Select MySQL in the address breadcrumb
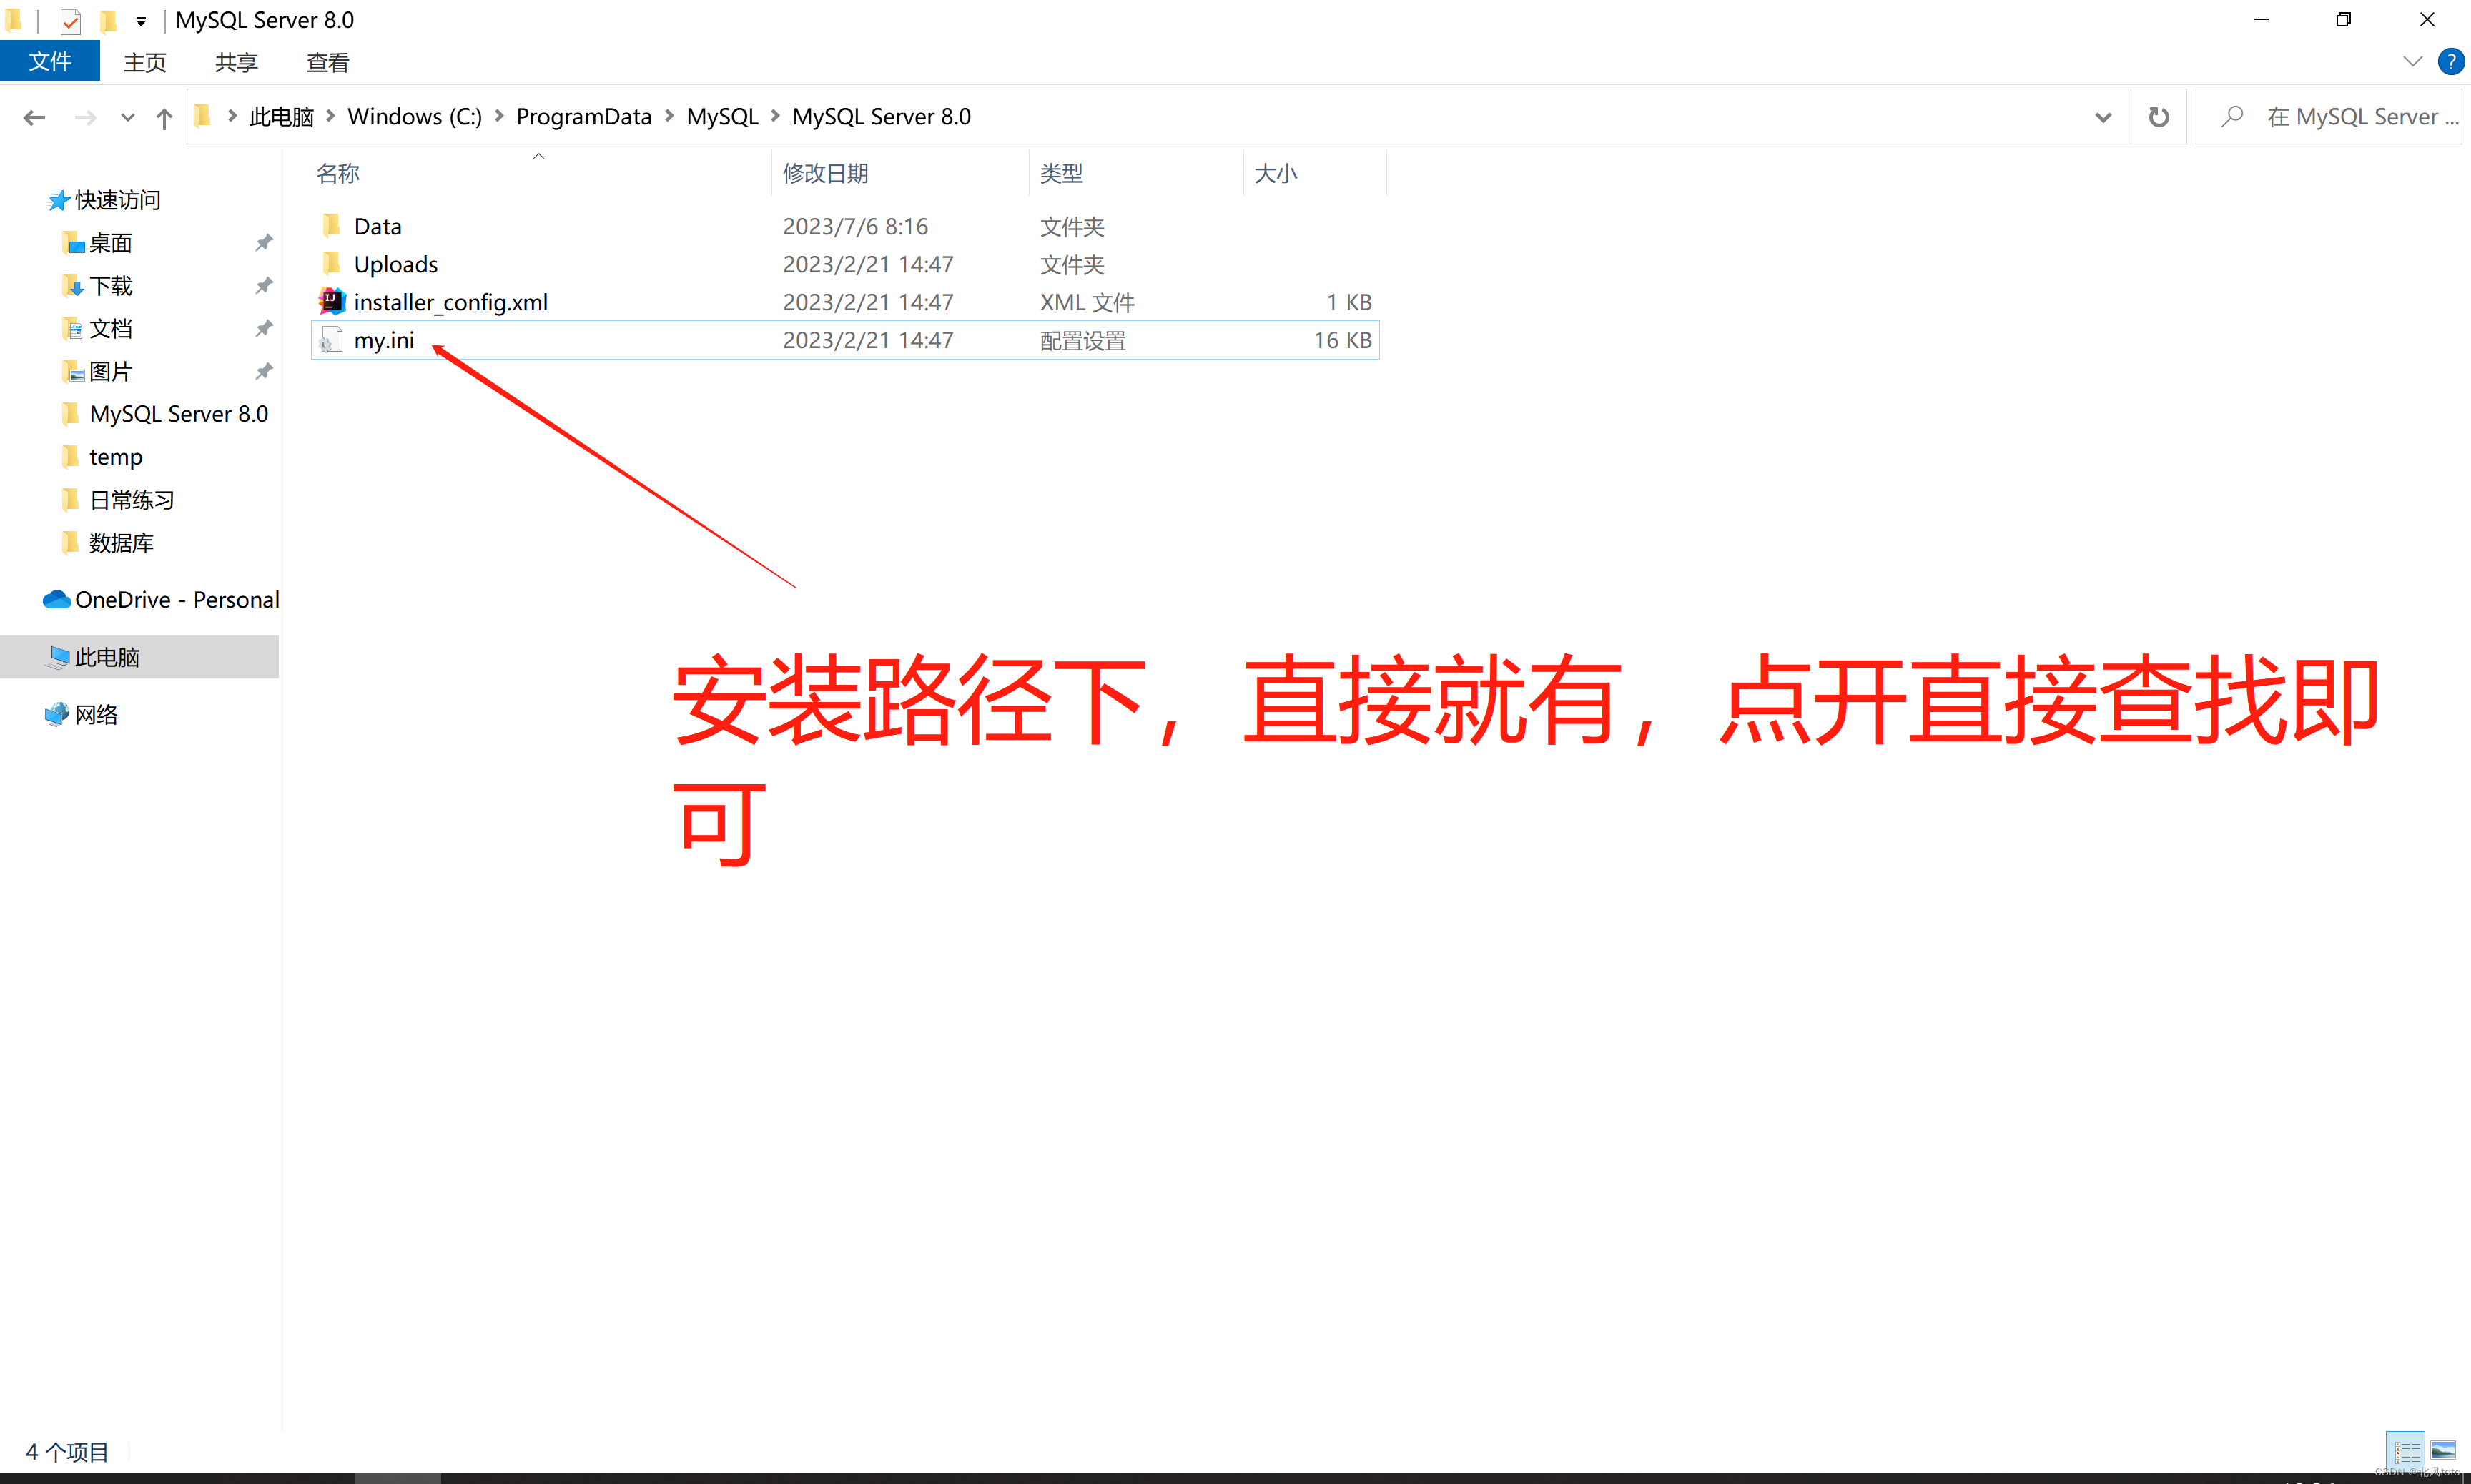The height and width of the screenshot is (1484, 2471). click(x=722, y=117)
